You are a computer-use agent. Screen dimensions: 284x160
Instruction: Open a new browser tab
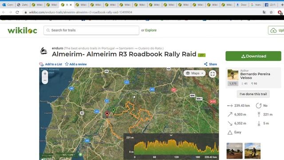pyautogui.click(x=282, y=5)
